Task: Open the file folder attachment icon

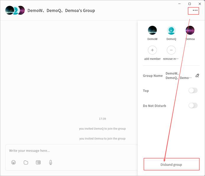Action: pos(26,162)
